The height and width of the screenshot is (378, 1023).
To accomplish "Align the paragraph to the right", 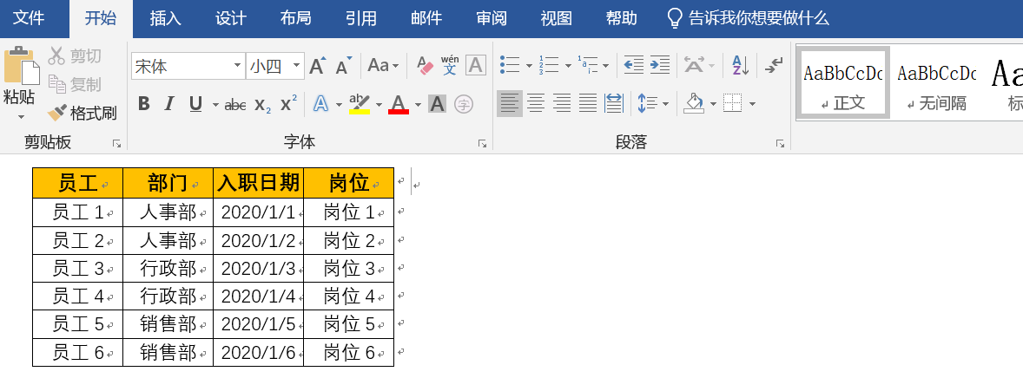I will 562,103.
